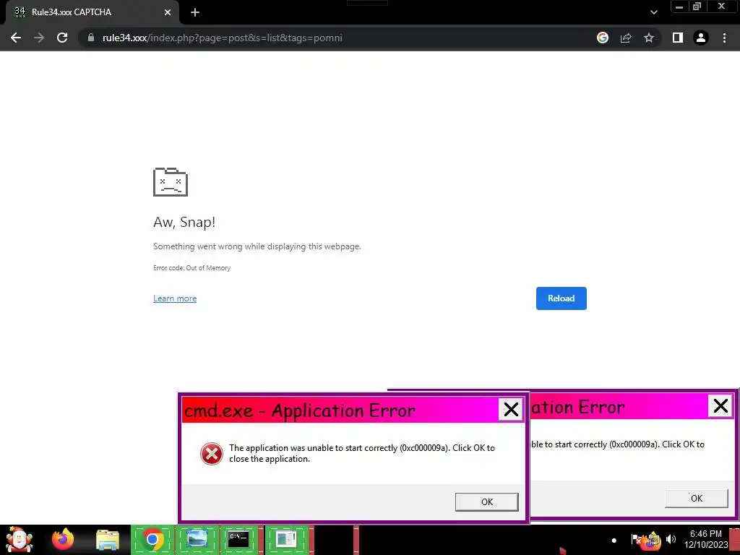Follow the Learn more link

coord(175,298)
